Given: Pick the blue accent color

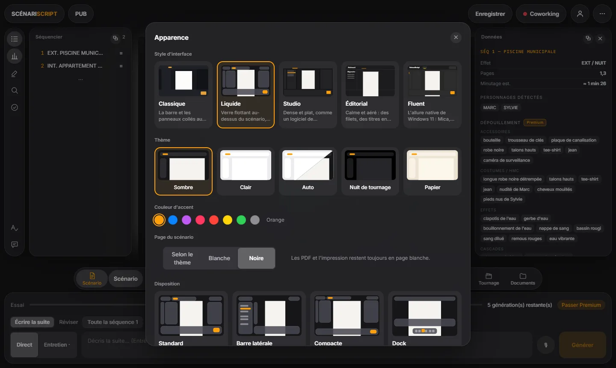Looking at the screenshot, I should coord(173,220).
